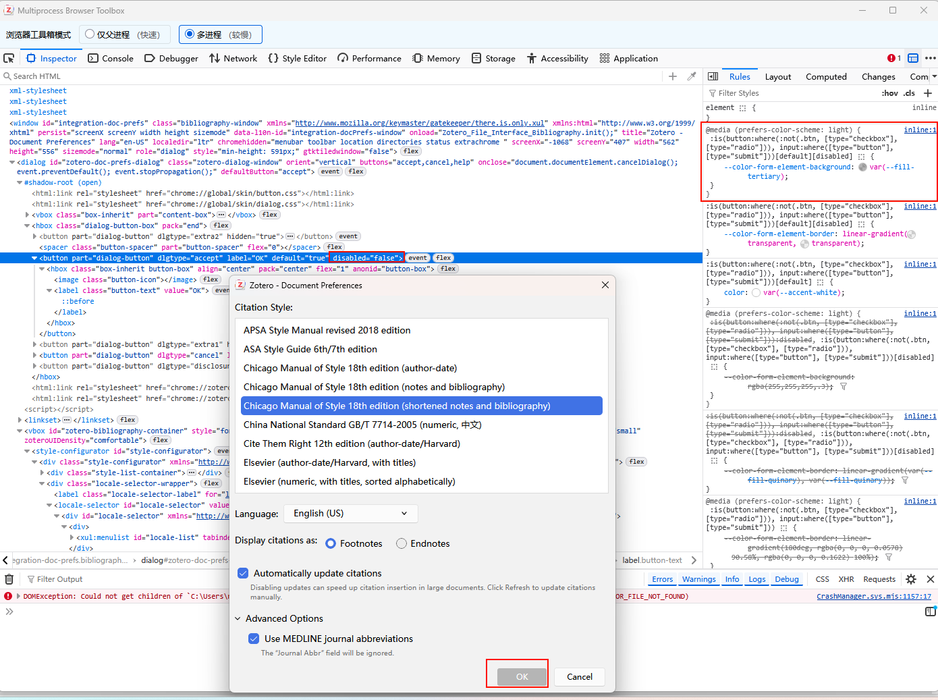This screenshot has width=938, height=700.
Task: Switch to the Changes sidebar tab
Action: 879,77
